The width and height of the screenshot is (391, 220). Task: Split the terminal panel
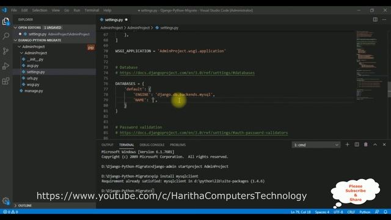[357, 145]
